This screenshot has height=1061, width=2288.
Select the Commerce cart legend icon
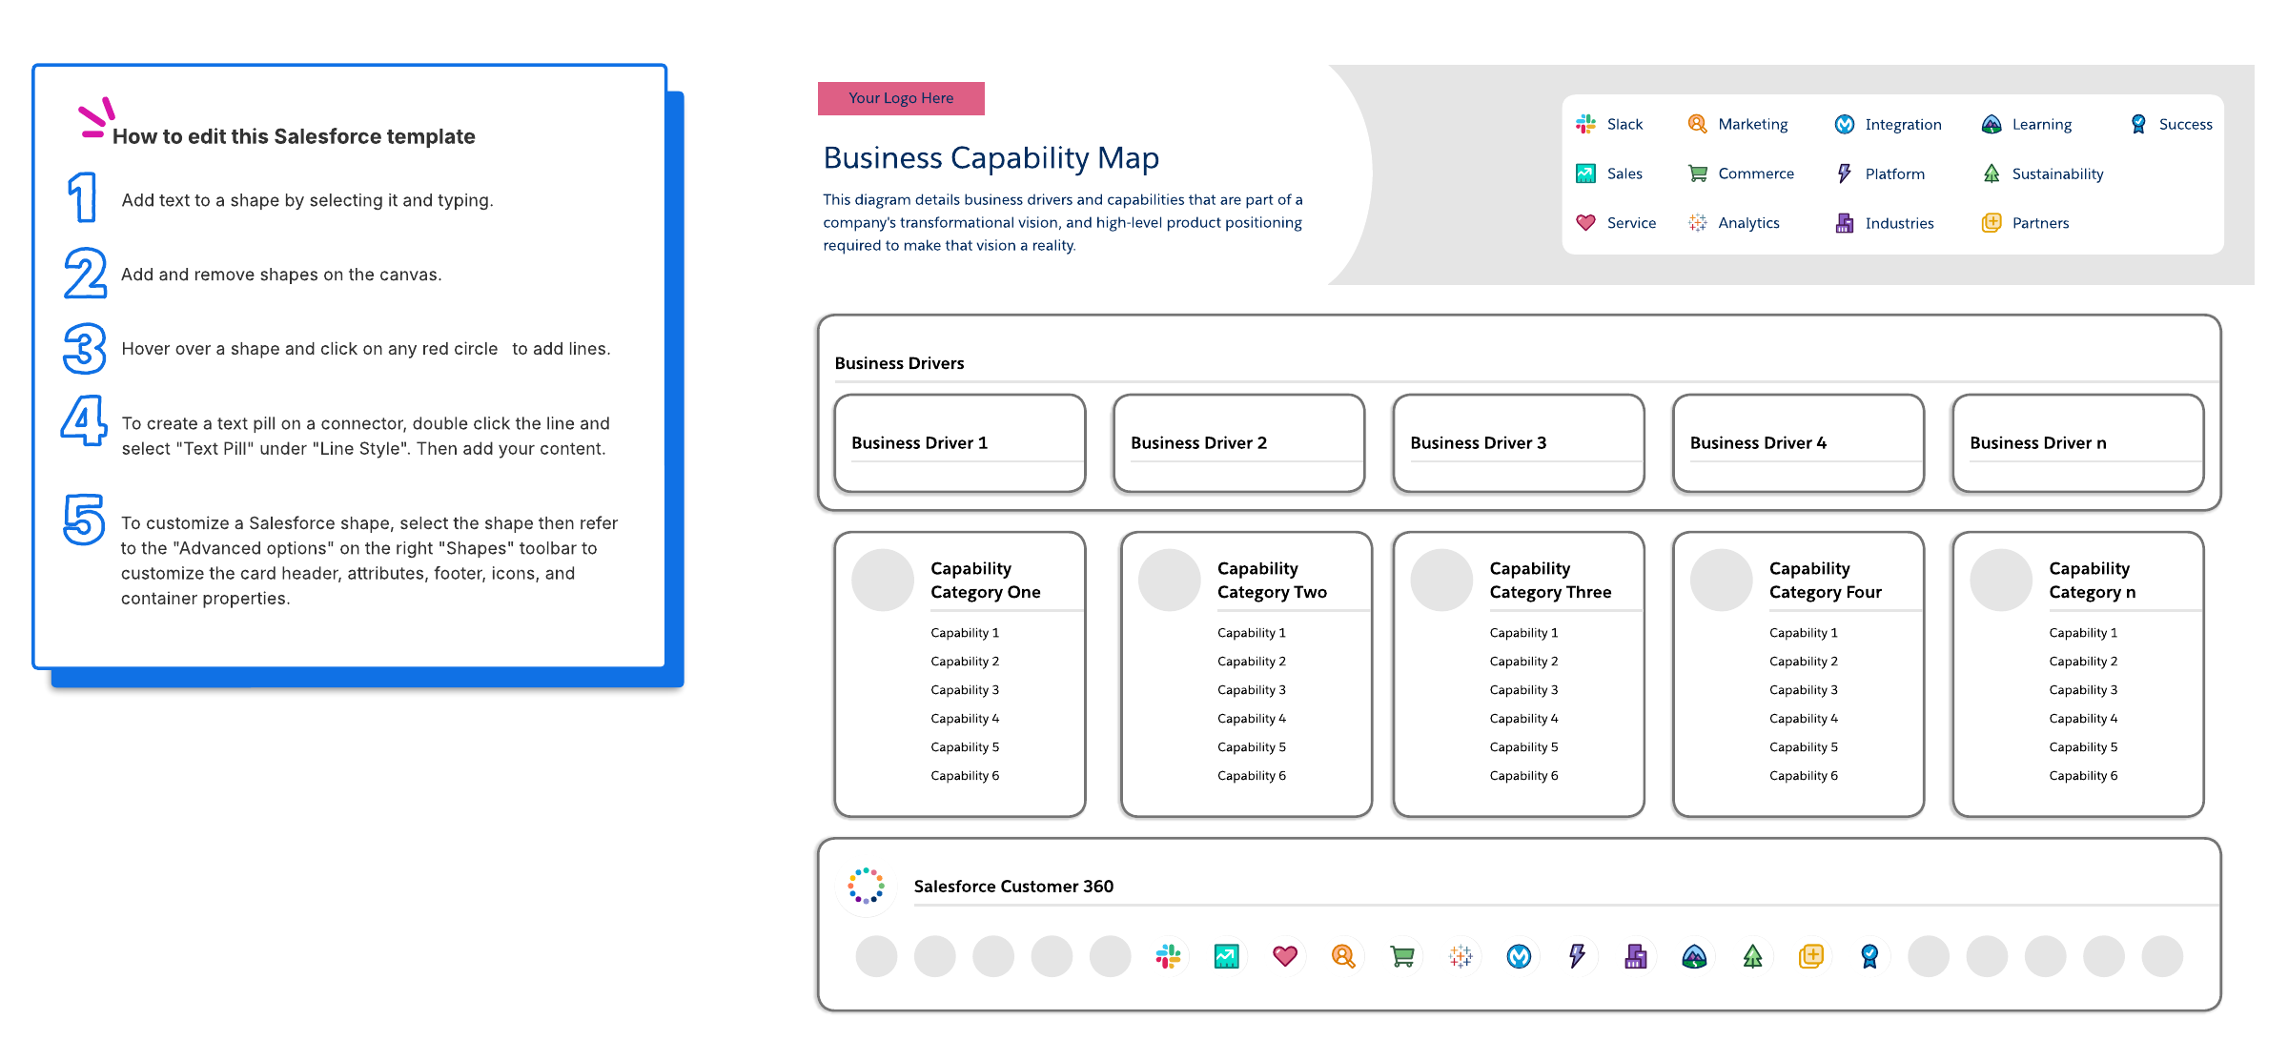pyautogui.click(x=1697, y=173)
